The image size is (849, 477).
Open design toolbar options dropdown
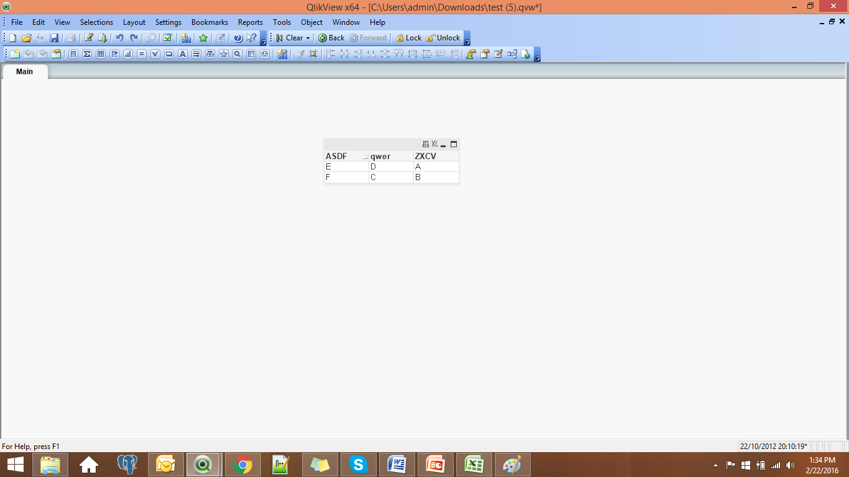pyautogui.click(x=537, y=55)
